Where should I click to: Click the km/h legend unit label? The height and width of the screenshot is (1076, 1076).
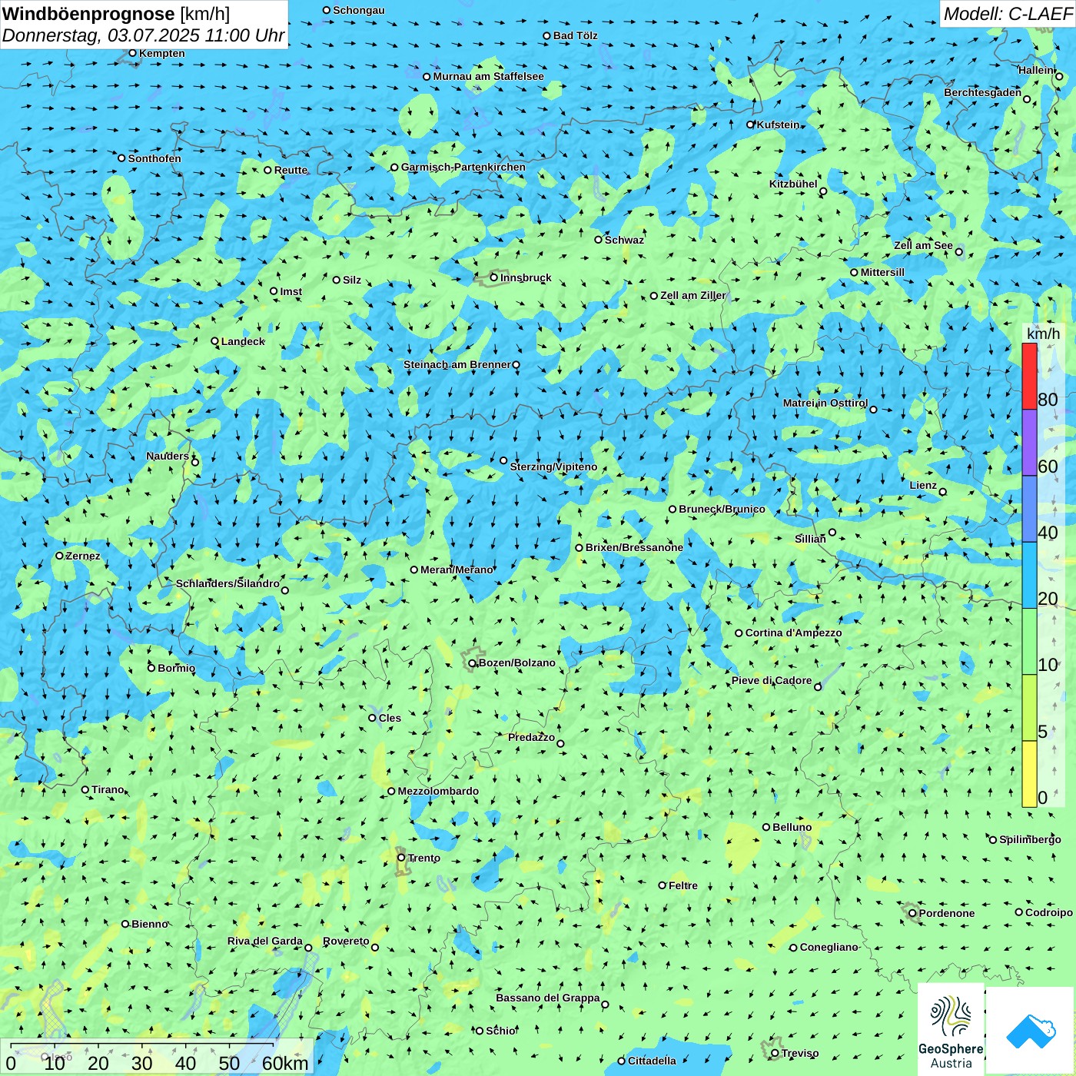[x=1043, y=334]
